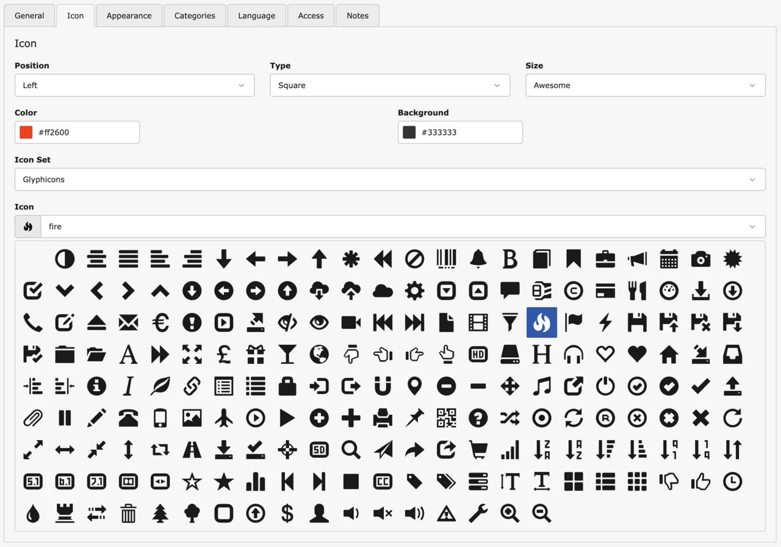
Task: Open the Access tab
Action: [x=311, y=16]
